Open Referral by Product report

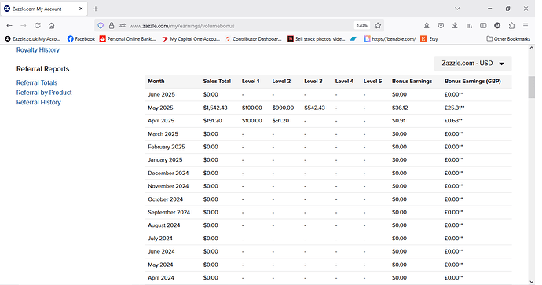point(44,93)
